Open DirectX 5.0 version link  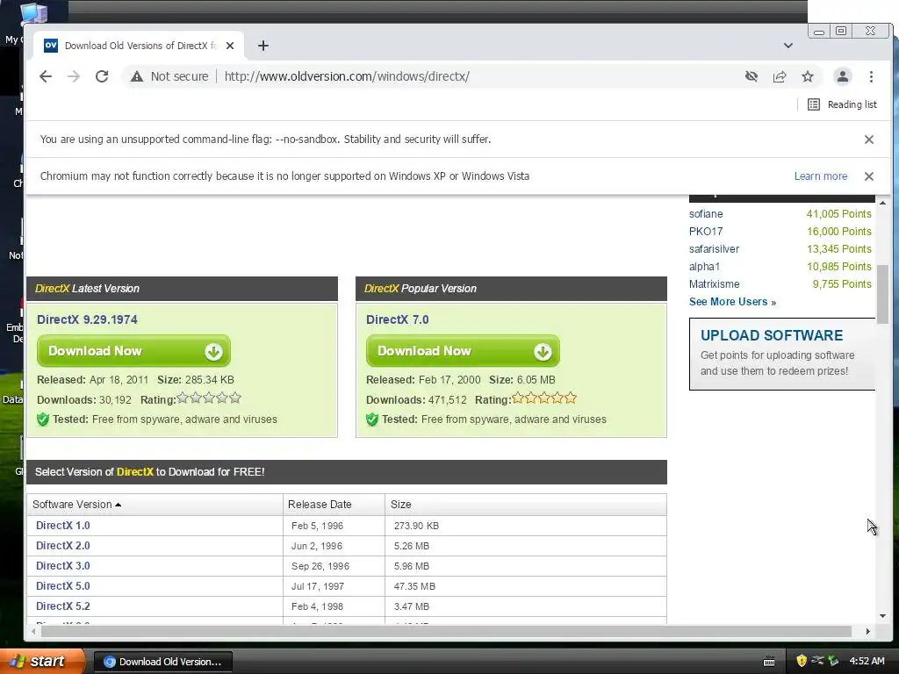[x=63, y=585]
